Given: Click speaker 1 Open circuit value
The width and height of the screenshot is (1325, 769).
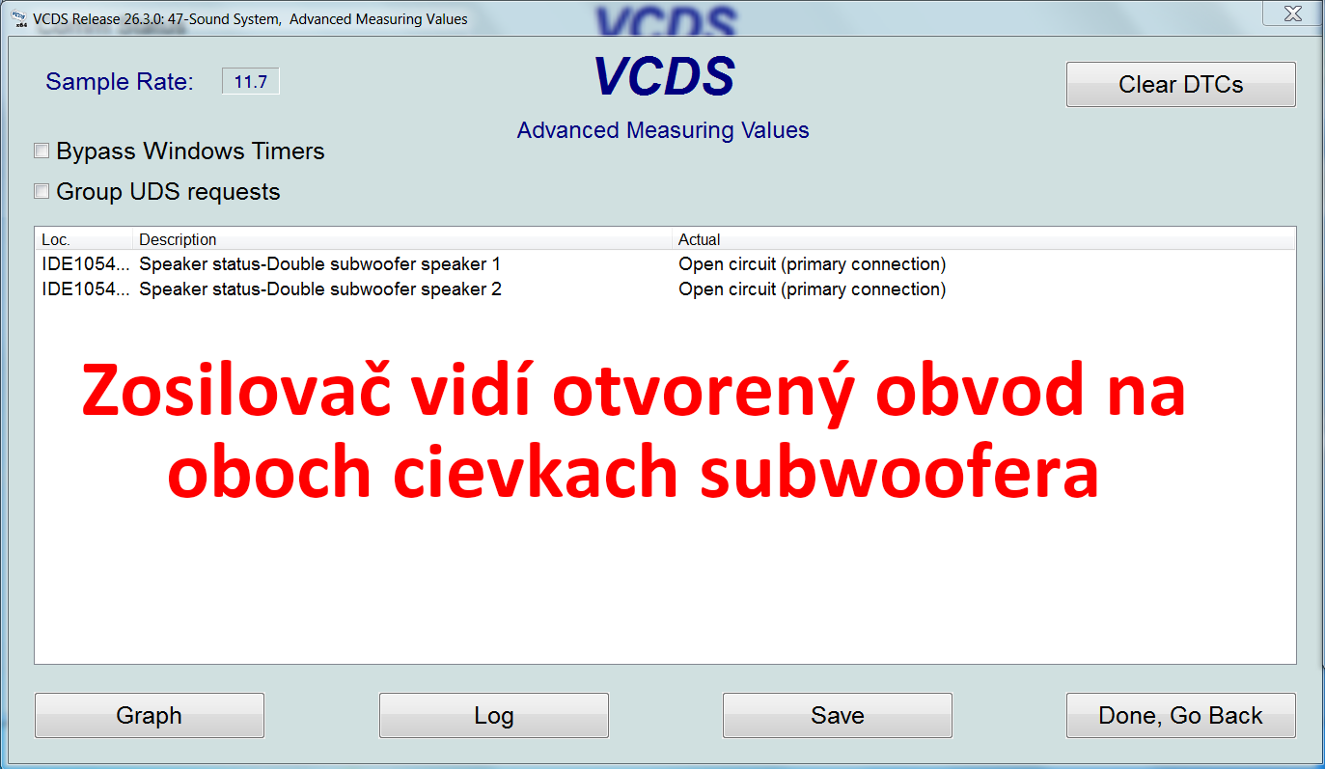Looking at the screenshot, I should pos(812,264).
